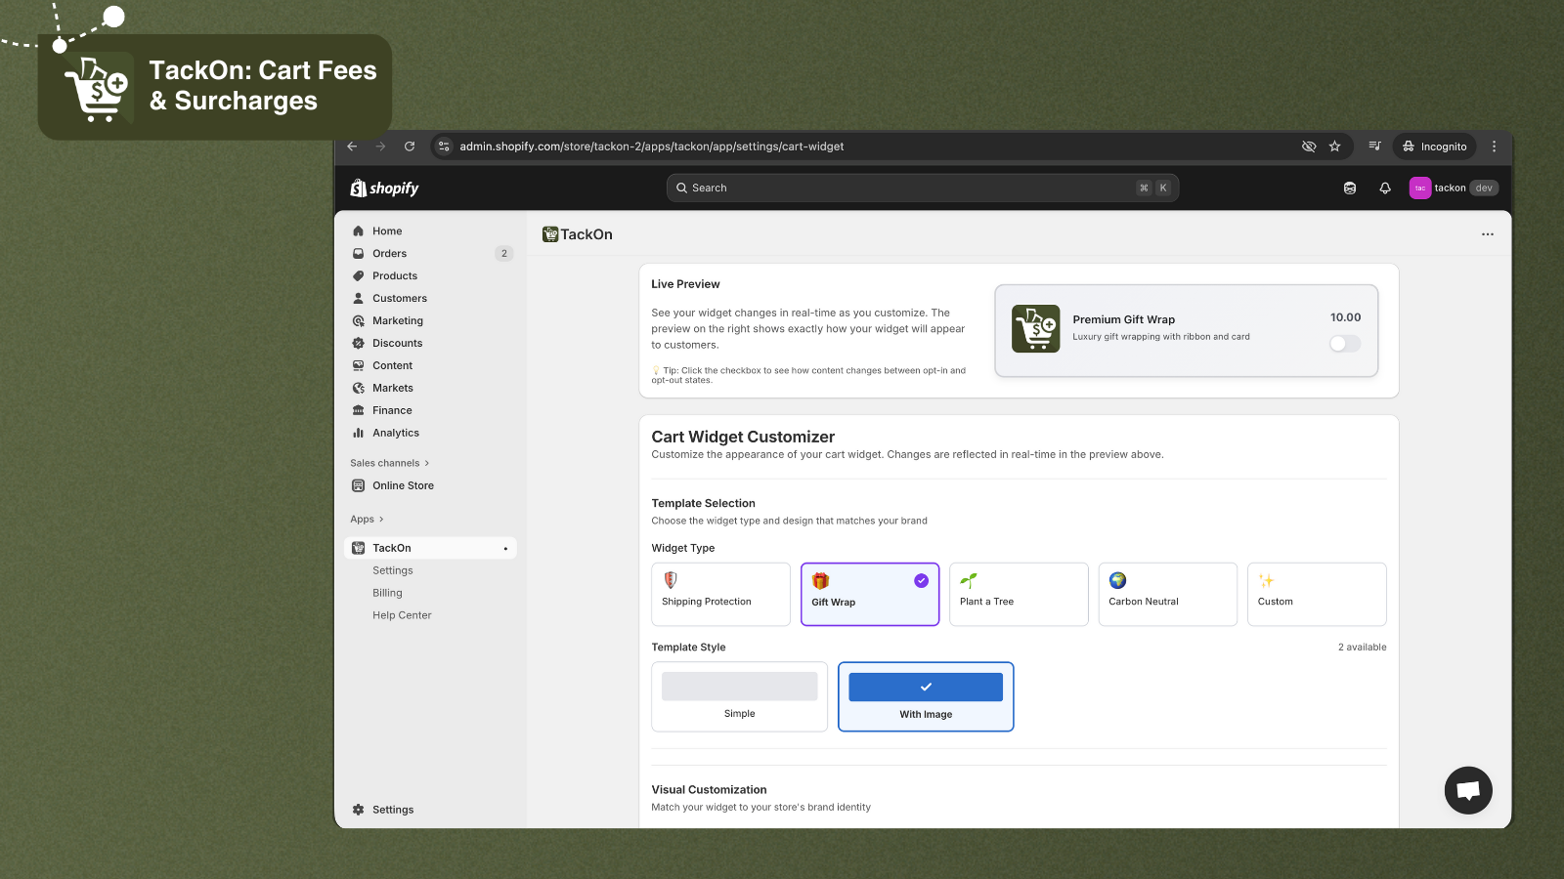This screenshot has width=1564, height=879.
Task: Choose the With Image template style
Action: [926, 697]
